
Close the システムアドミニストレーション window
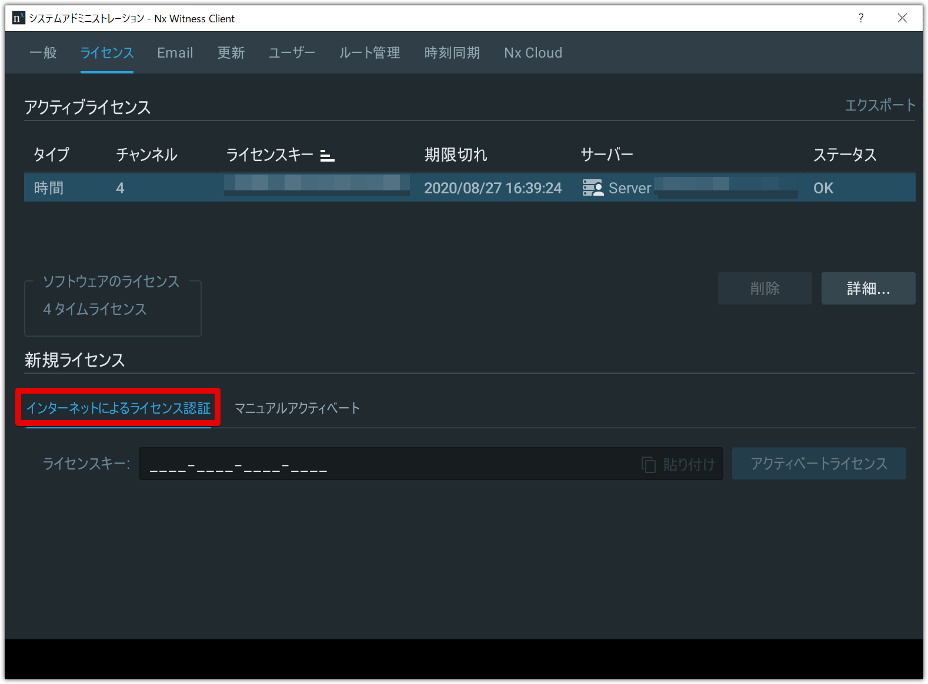(902, 18)
